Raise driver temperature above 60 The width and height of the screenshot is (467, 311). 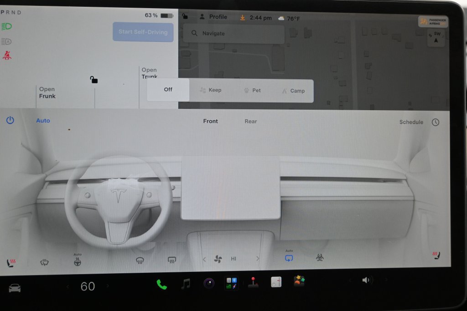[x=108, y=286]
